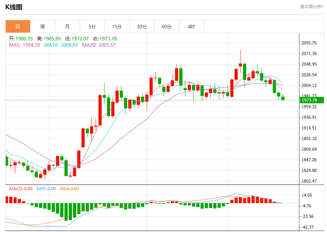Click the 收:1973.78 close price value
Viewport: 327px width, 232px height.
pos(105,39)
